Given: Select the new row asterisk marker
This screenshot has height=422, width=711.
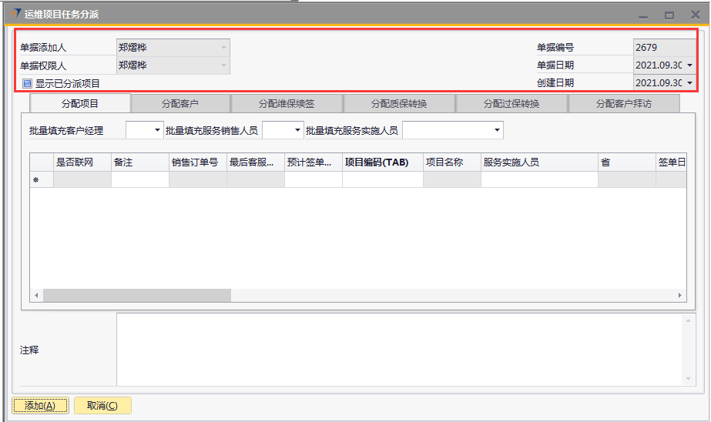Looking at the screenshot, I should click(x=35, y=180).
